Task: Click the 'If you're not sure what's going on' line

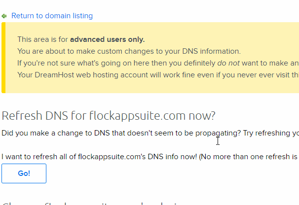Action: tap(158, 63)
